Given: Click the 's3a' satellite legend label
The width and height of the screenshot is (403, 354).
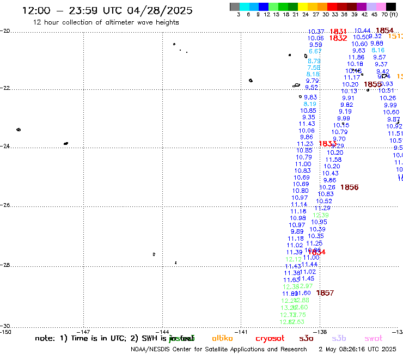Looking at the screenshot, I should click(x=306, y=338).
